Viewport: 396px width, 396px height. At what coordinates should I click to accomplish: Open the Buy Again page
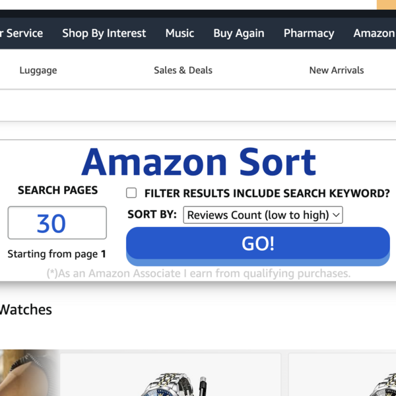tap(239, 33)
